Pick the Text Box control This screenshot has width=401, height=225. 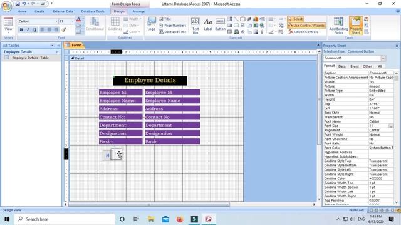click(195, 26)
